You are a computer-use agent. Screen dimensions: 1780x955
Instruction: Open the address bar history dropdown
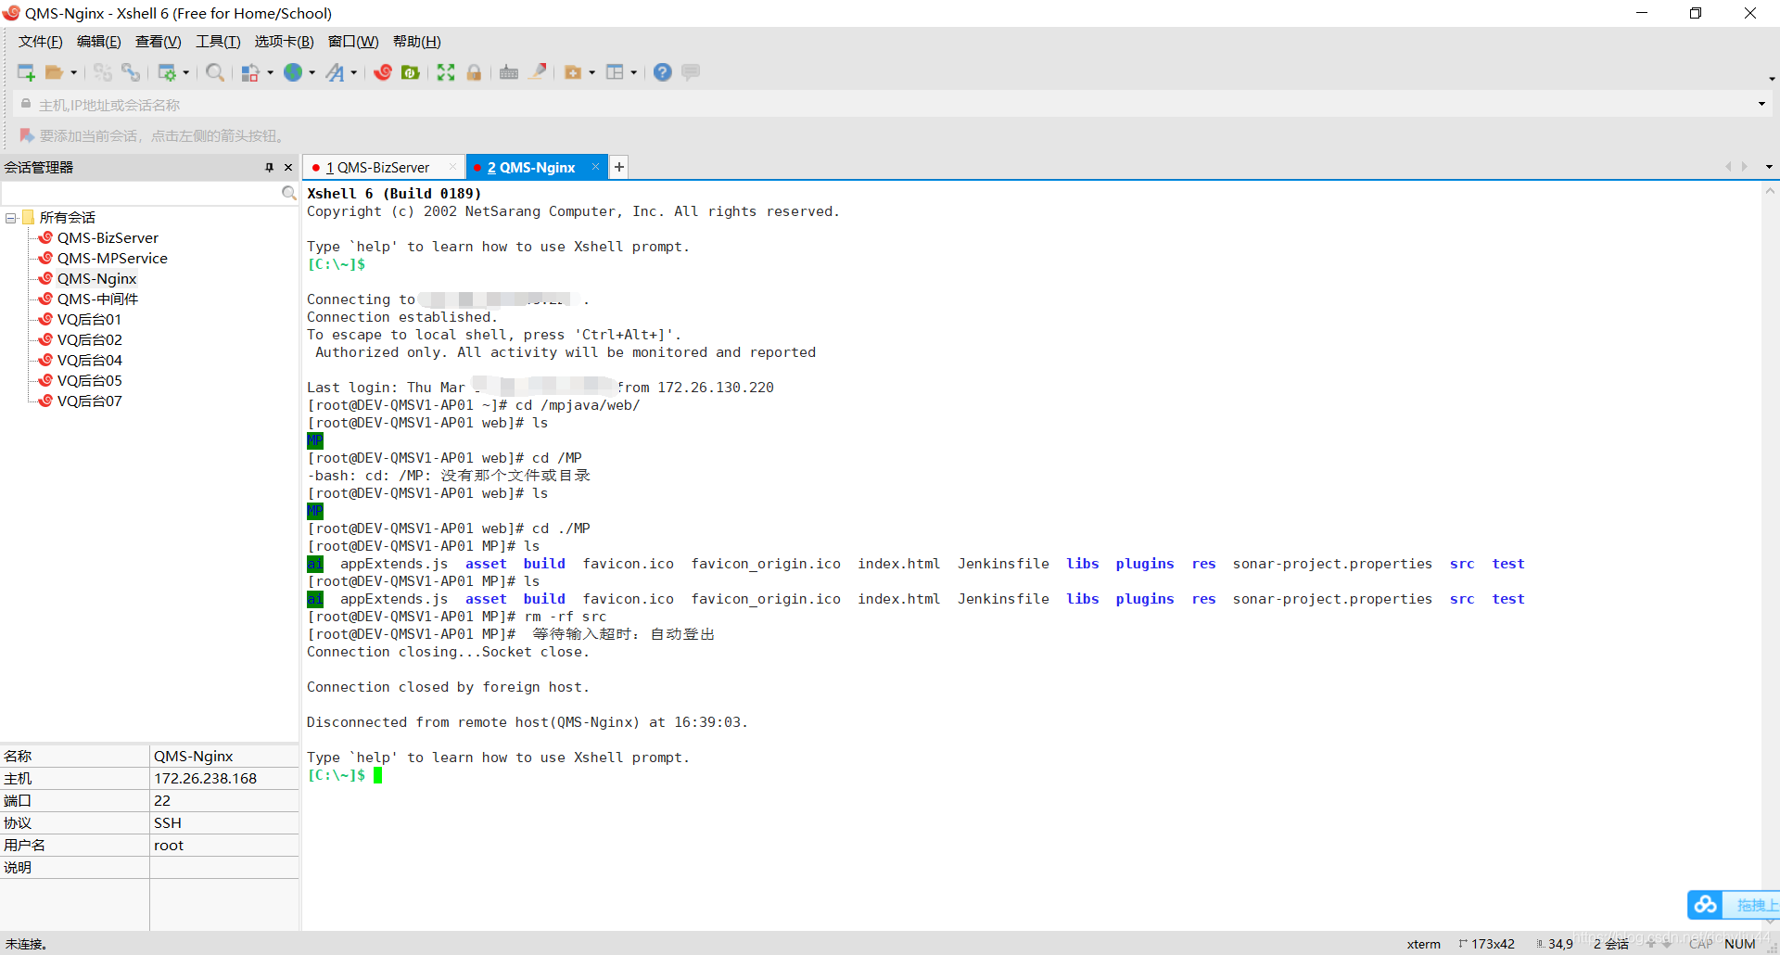pos(1761,104)
